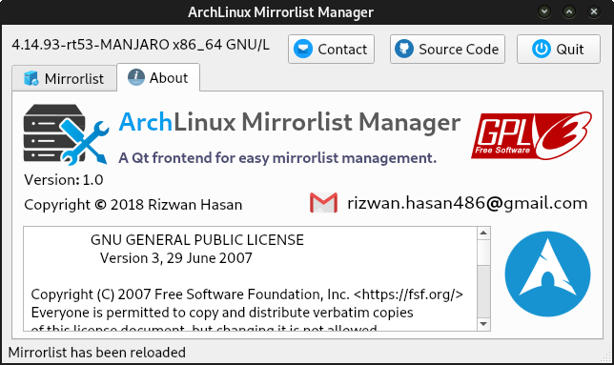Click the 'ArchLinux Mirrorlist Manager' heading in About

(290, 122)
